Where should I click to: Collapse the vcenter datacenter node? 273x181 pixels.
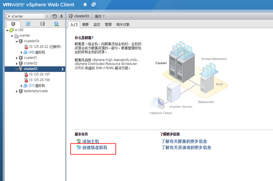(12, 36)
